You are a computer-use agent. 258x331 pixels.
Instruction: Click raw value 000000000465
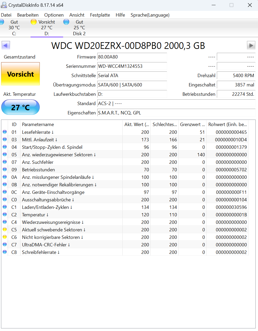[231, 132]
